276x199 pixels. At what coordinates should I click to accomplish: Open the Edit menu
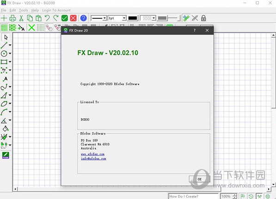point(12,10)
